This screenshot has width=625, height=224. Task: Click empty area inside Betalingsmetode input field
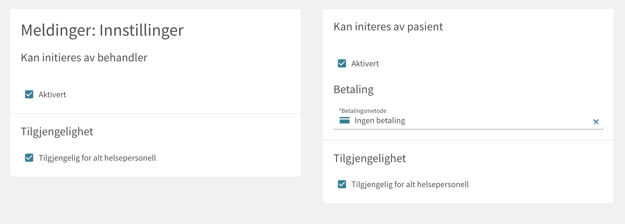click(x=498, y=121)
